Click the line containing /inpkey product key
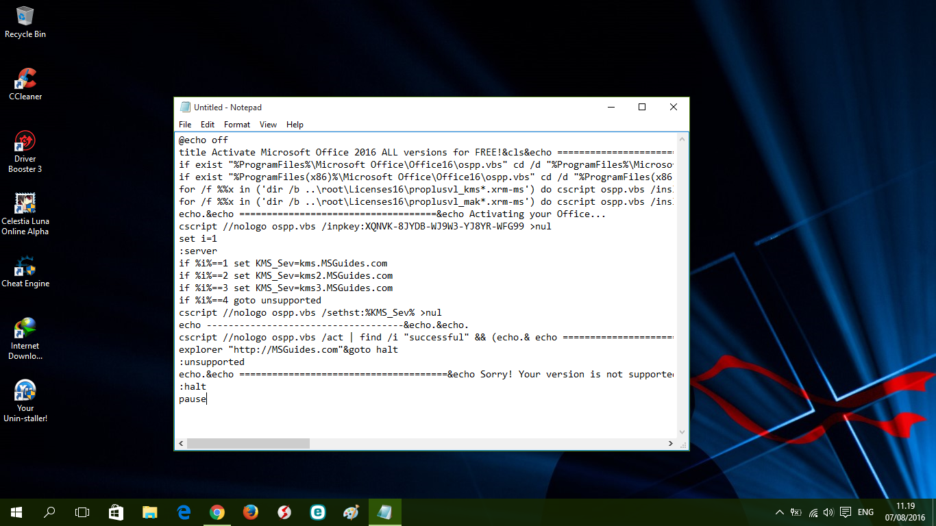 (365, 227)
